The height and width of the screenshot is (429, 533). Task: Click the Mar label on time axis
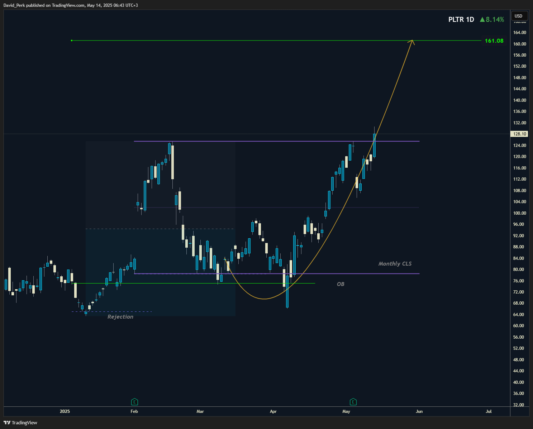(x=200, y=411)
